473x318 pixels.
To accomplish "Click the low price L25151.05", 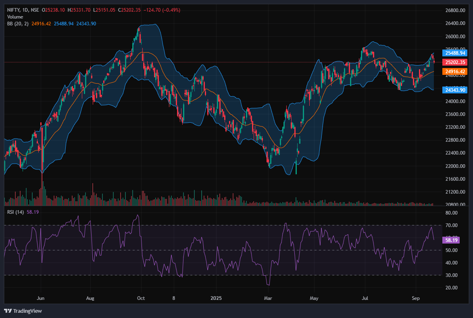I will [104, 10].
